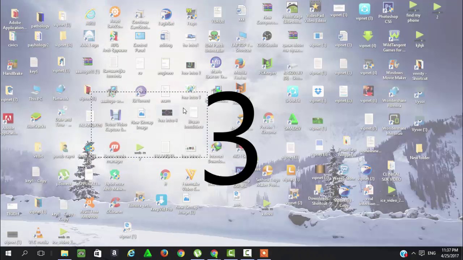This screenshot has width=463, height=260.
Task: Select the Wondershare MirrorGo icon
Action: coord(394,125)
